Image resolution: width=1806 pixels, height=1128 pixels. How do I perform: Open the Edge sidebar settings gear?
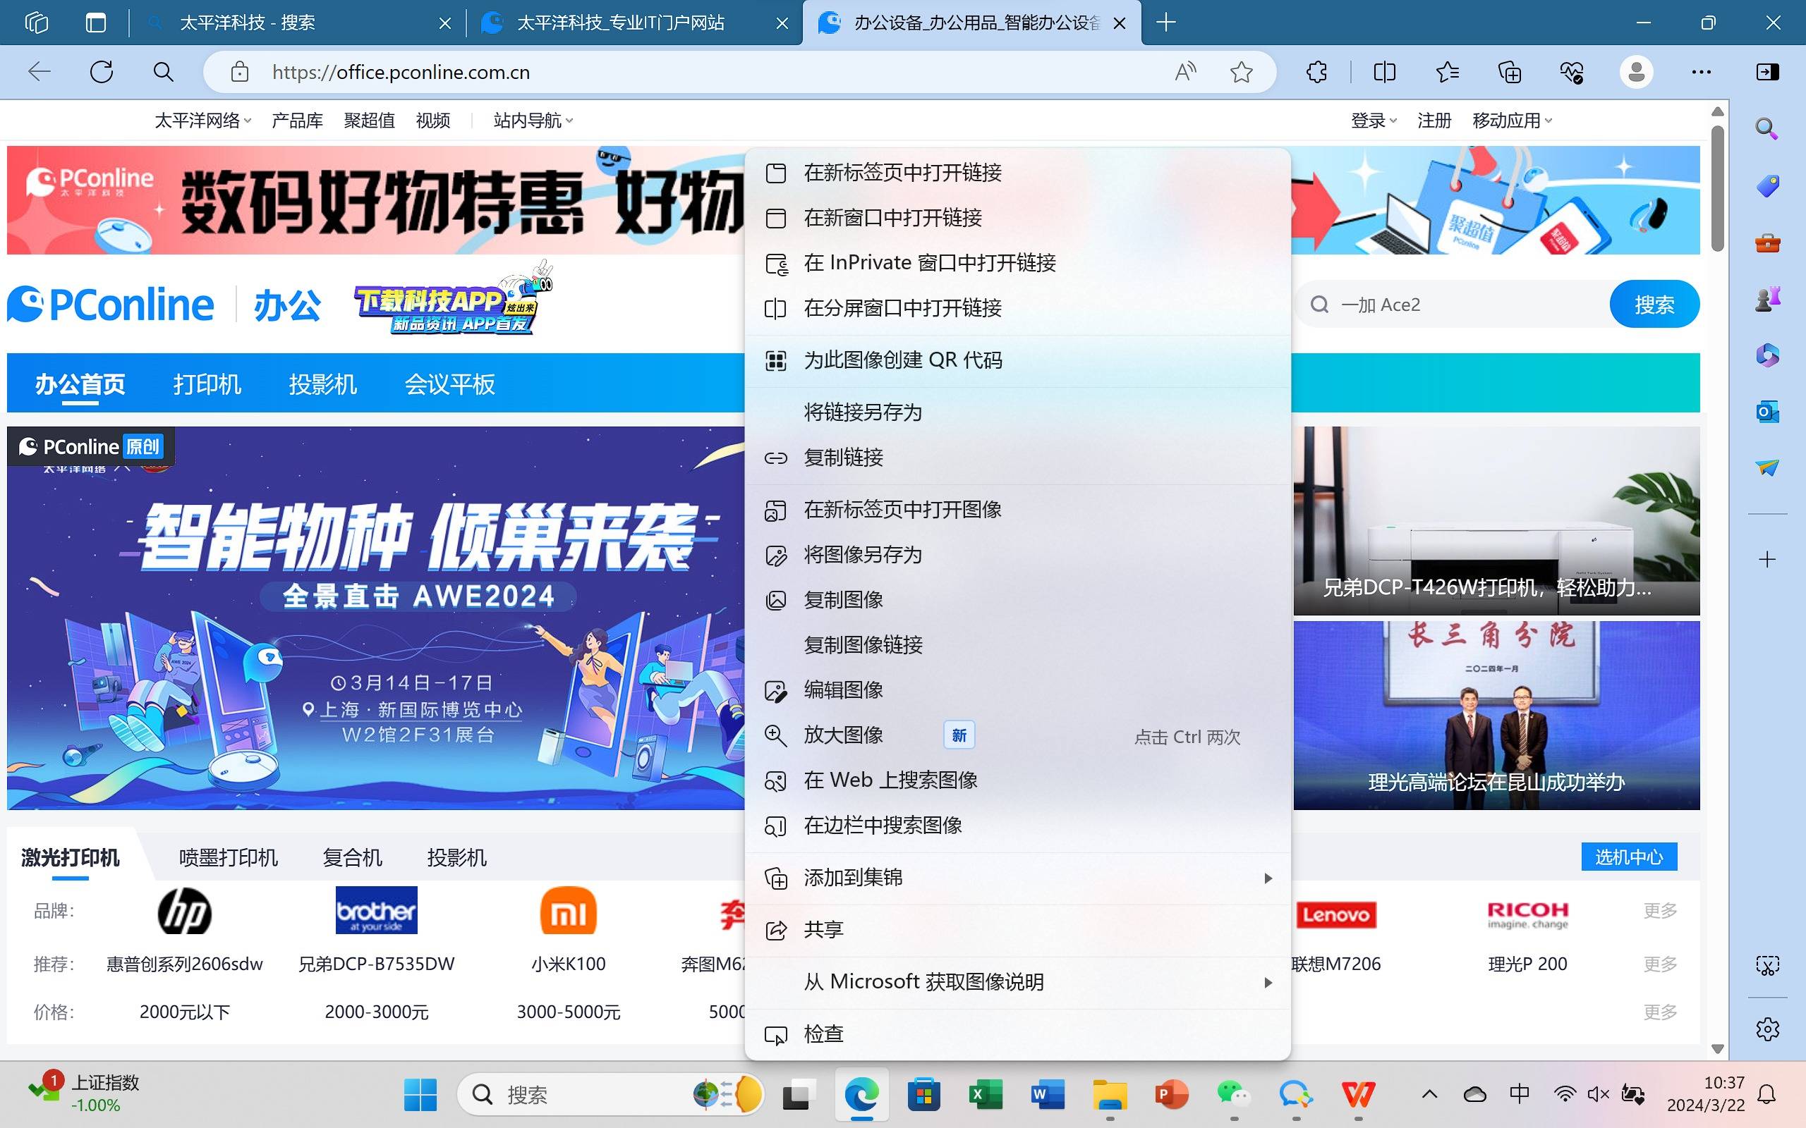[1767, 1029]
